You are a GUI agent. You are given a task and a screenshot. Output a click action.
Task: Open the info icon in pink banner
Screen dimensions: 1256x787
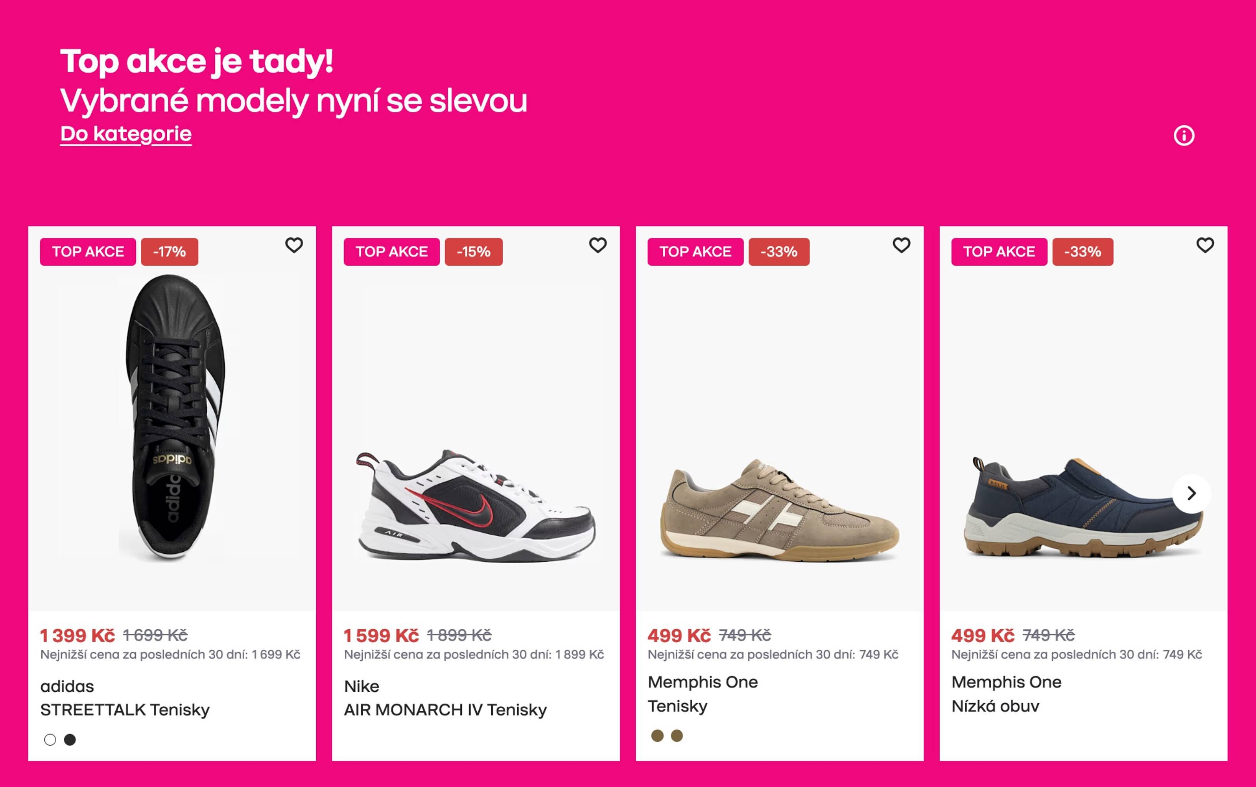(x=1184, y=136)
